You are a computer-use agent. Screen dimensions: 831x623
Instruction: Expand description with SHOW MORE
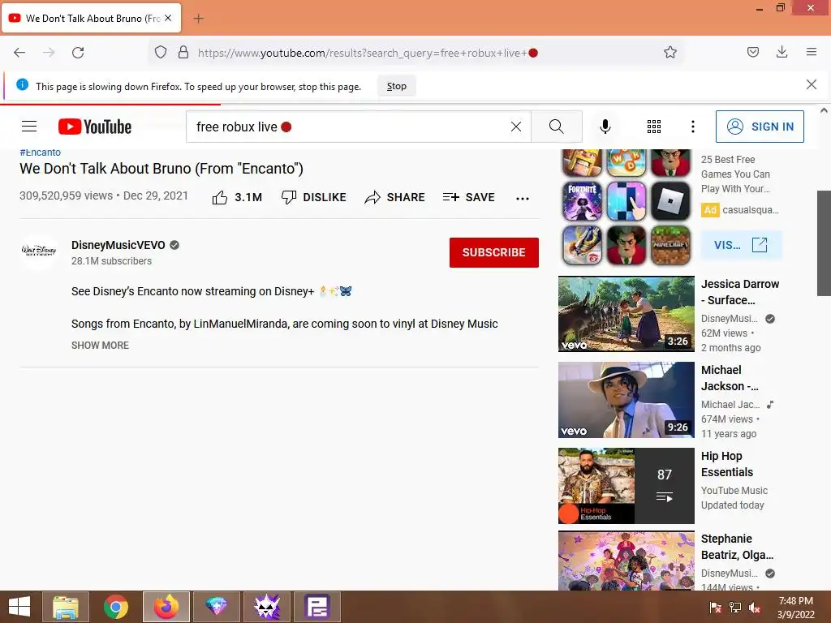pos(100,346)
